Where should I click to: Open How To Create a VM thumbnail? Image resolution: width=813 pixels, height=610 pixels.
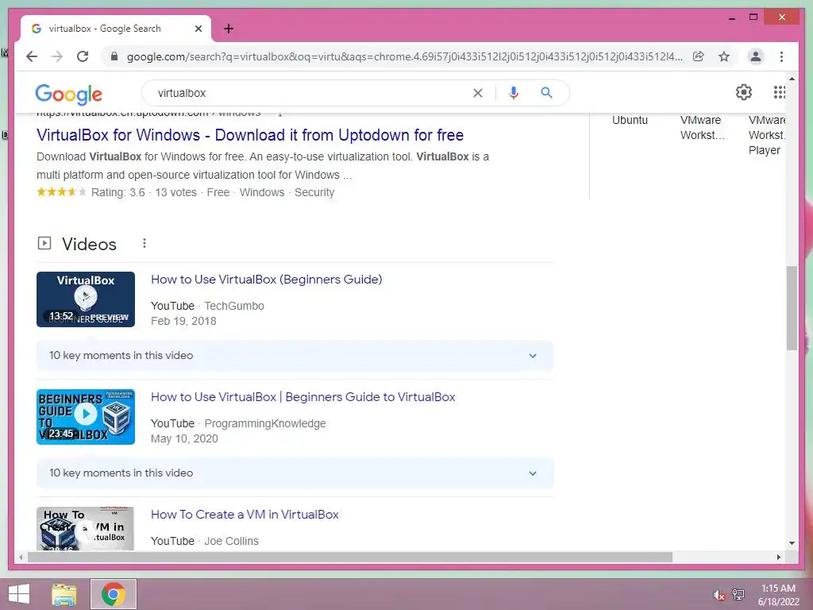tap(86, 528)
